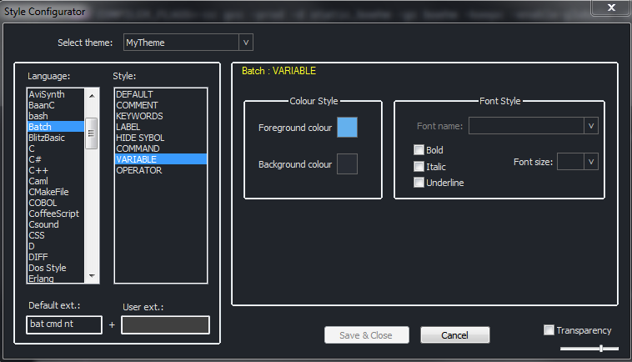Enable the Italic checkbox
Image resolution: width=632 pixels, height=362 pixels.
click(419, 167)
